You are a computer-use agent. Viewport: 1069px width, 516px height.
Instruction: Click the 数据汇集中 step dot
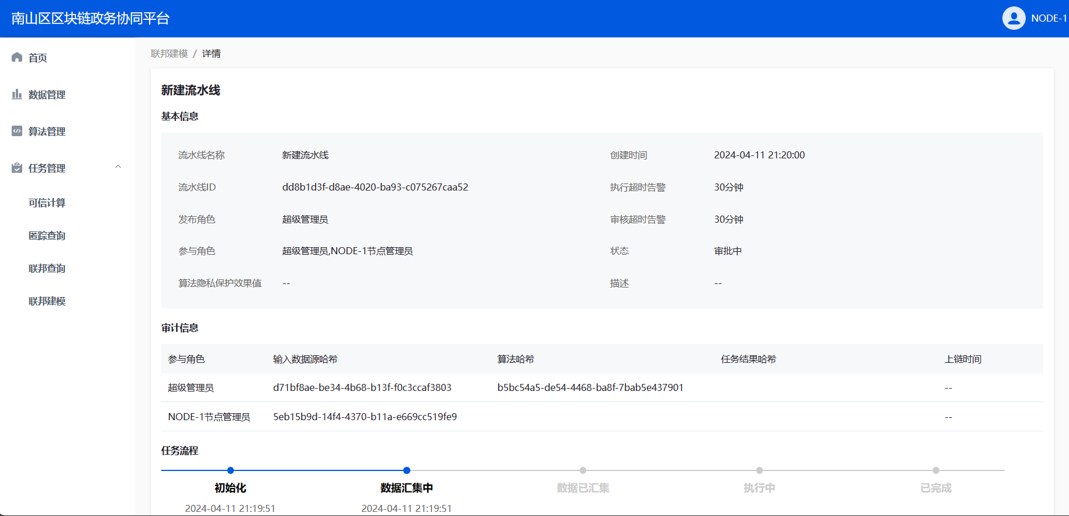pos(407,470)
